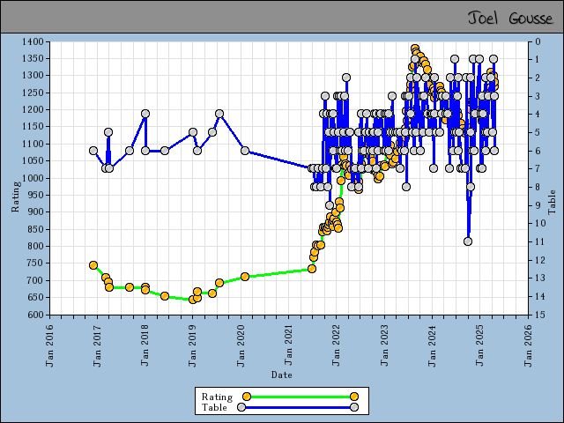Select the 'Table' legend text
Viewport: 564px width, 423px height.
pos(214,407)
